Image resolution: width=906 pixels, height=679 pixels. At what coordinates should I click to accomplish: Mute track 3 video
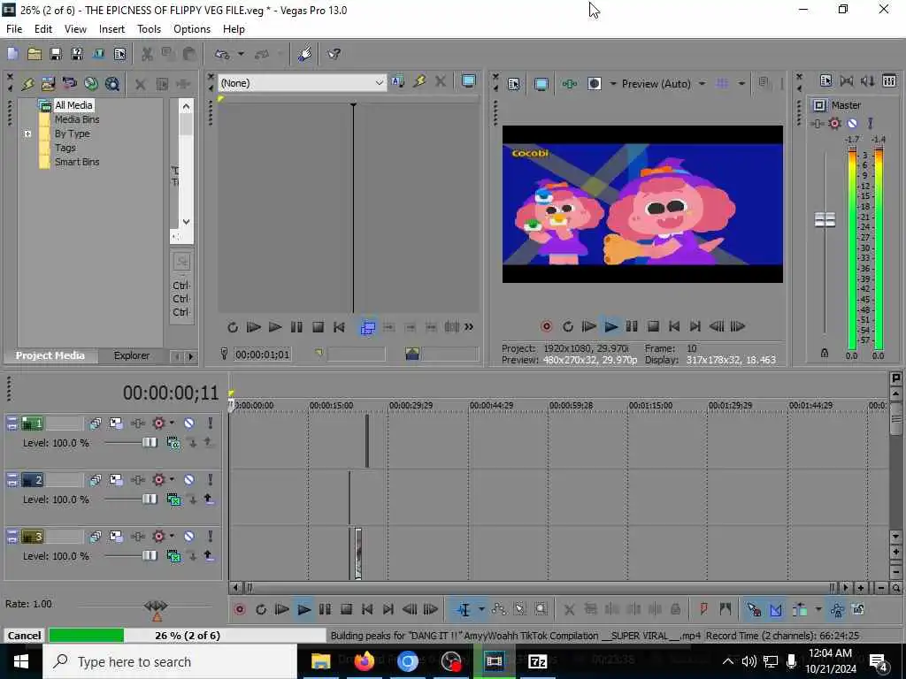tap(189, 537)
